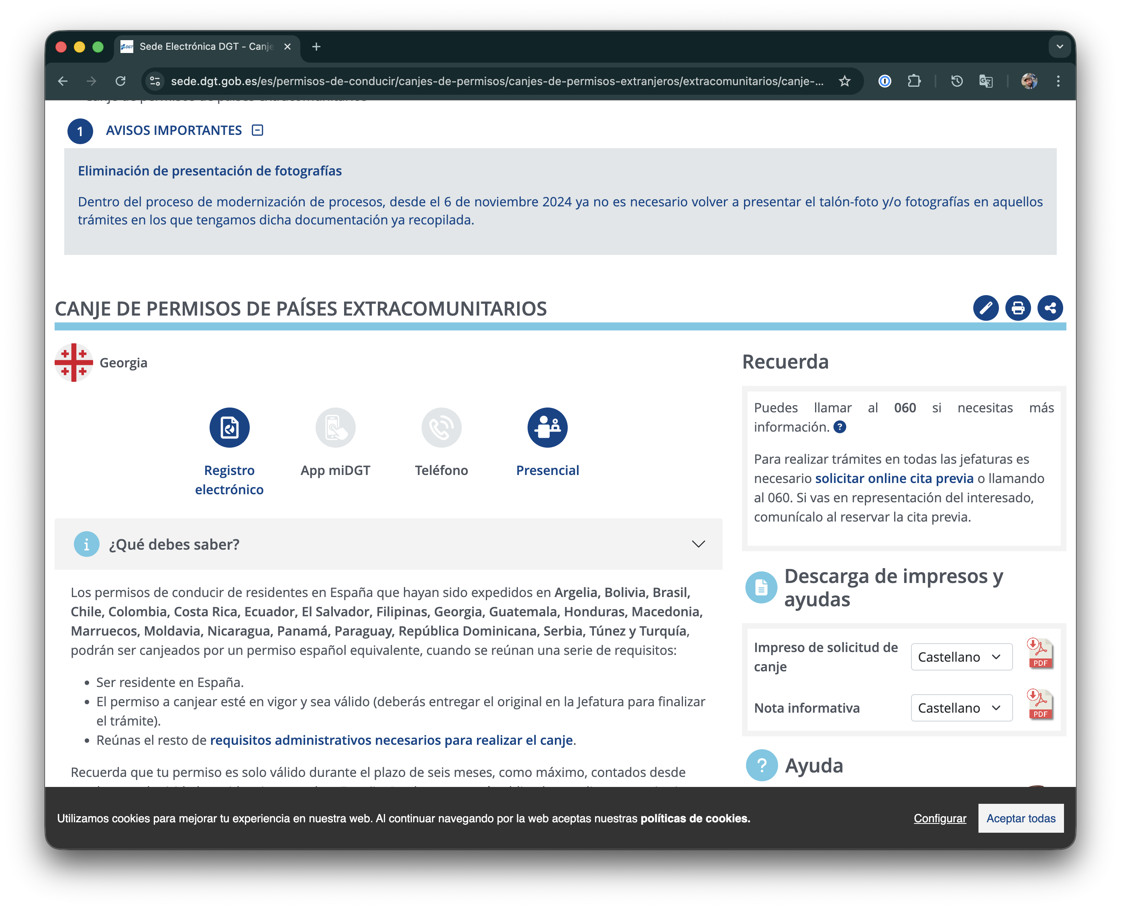The height and width of the screenshot is (909, 1121).
Task: Open the Chrome extensions puzzle icon
Action: pyautogui.click(x=914, y=81)
